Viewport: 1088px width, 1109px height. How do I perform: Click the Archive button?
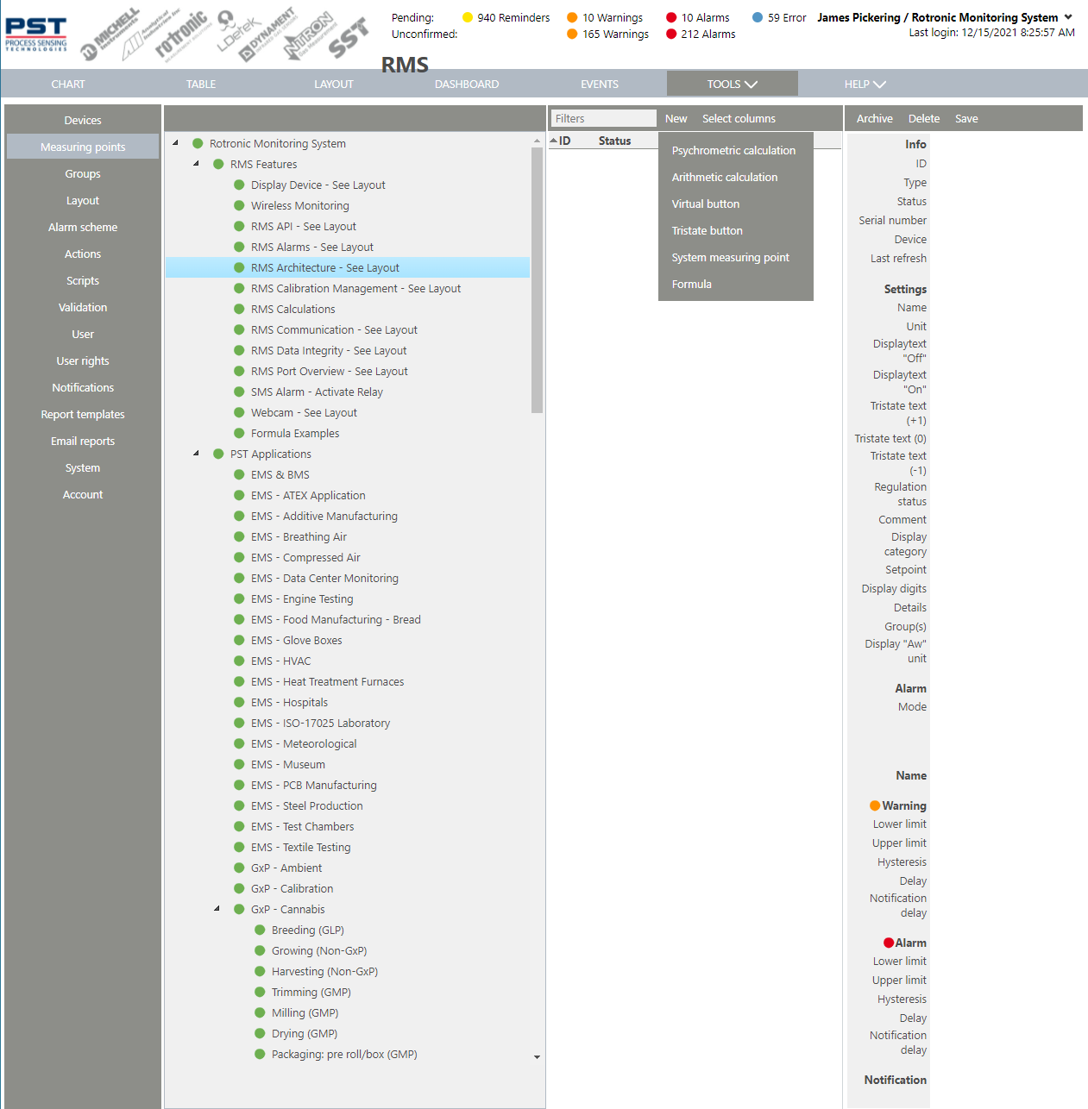click(x=875, y=118)
